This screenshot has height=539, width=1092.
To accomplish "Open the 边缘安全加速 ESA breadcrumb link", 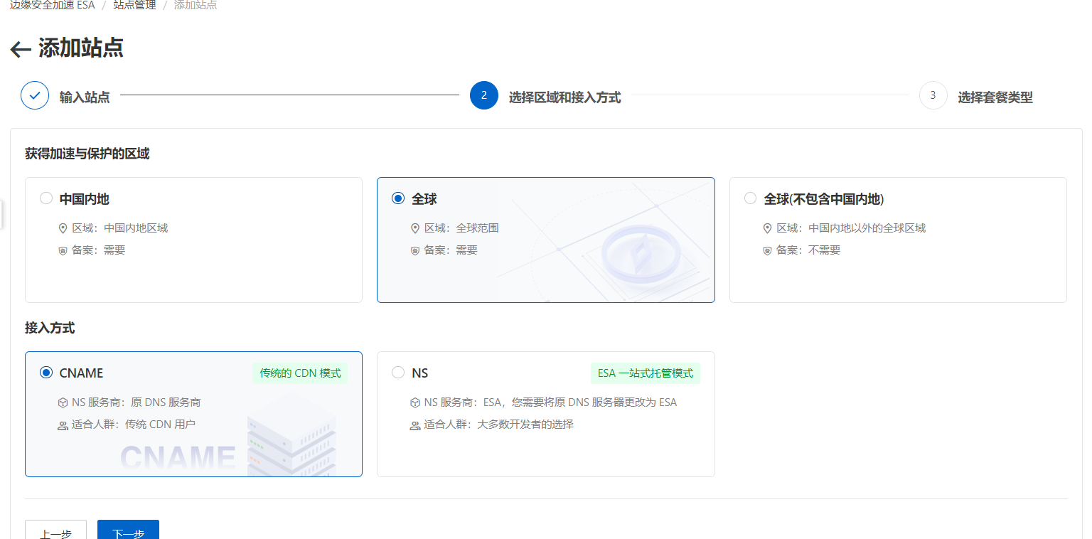I will tap(52, 5).
